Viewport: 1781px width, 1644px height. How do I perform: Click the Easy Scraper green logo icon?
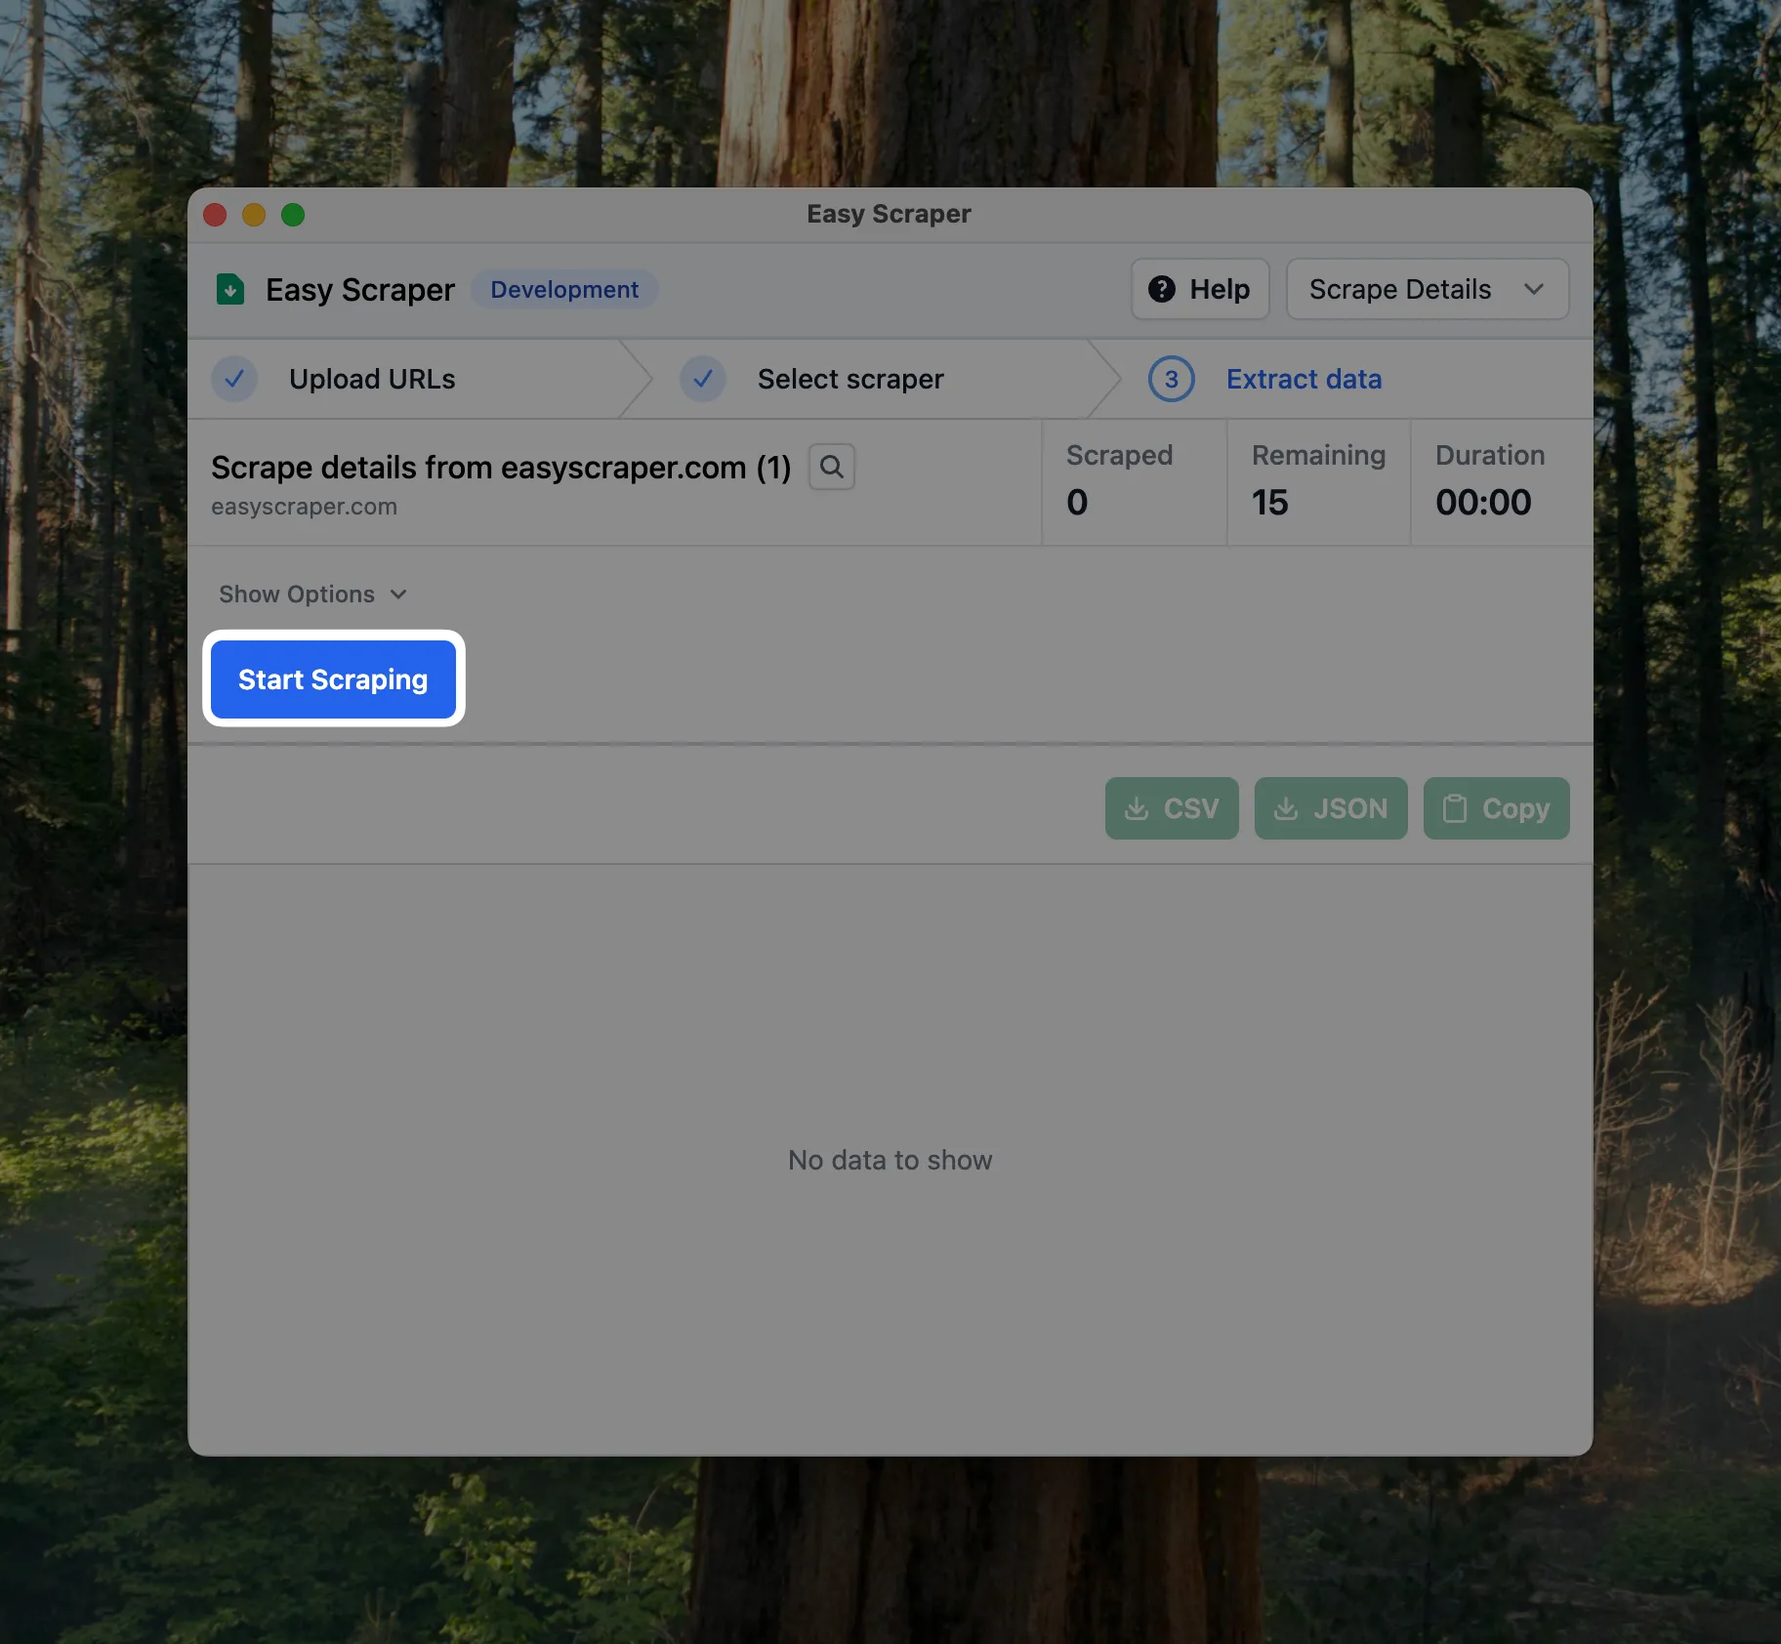pos(230,290)
